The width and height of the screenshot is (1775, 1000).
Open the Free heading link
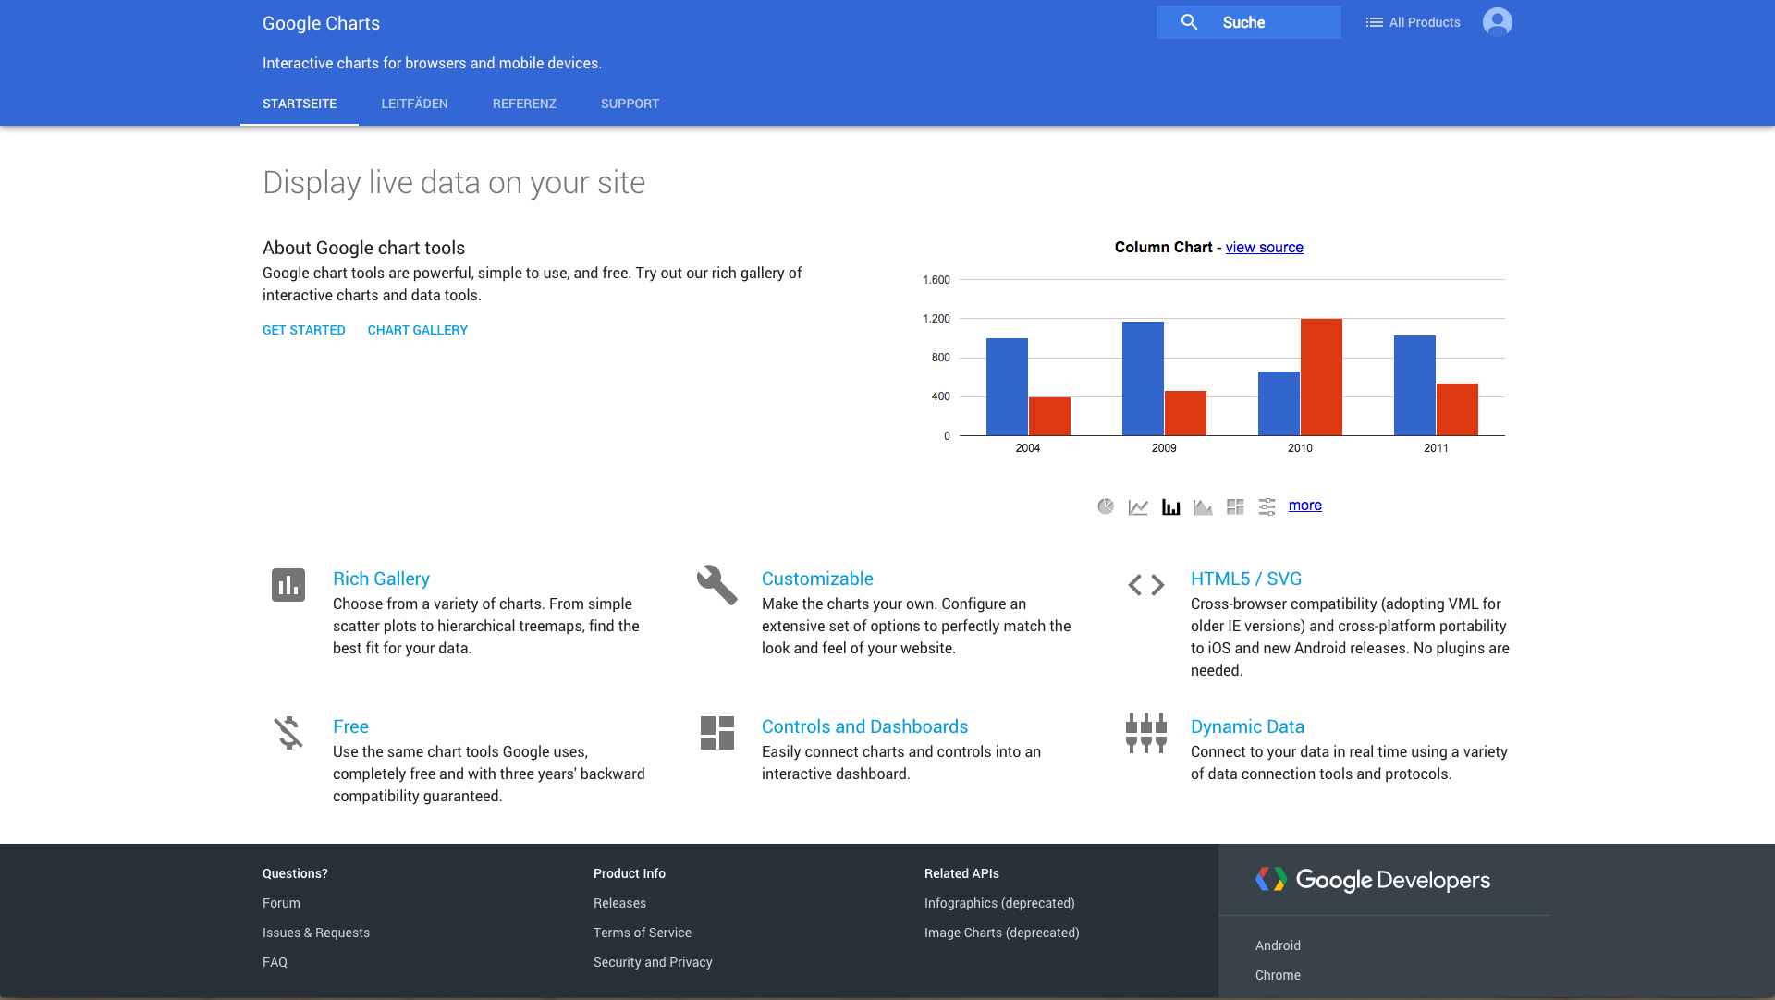[x=350, y=726]
